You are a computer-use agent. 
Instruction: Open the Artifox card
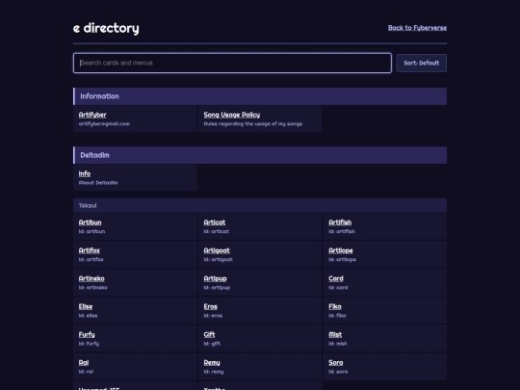pyautogui.click(x=90, y=250)
